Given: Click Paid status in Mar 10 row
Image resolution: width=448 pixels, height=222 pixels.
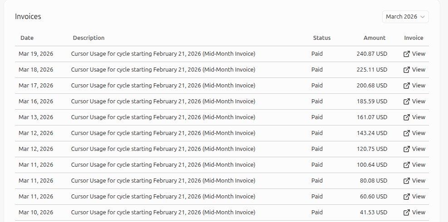Looking at the screenshot, I should point(317,212).
